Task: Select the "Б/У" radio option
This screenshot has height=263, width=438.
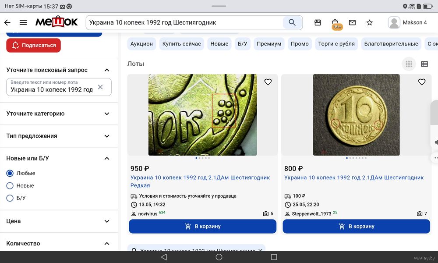Action: pos(10,198)
